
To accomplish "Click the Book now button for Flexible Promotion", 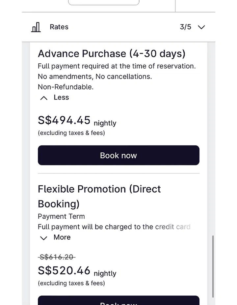I will point(118,301).
